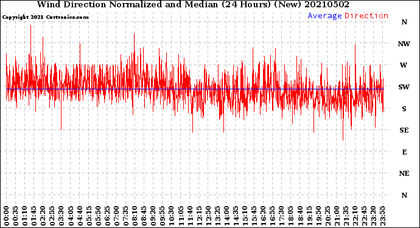420x228 pixels.
Task: Select the 'SE' axis label
Action: pos(404,130)
